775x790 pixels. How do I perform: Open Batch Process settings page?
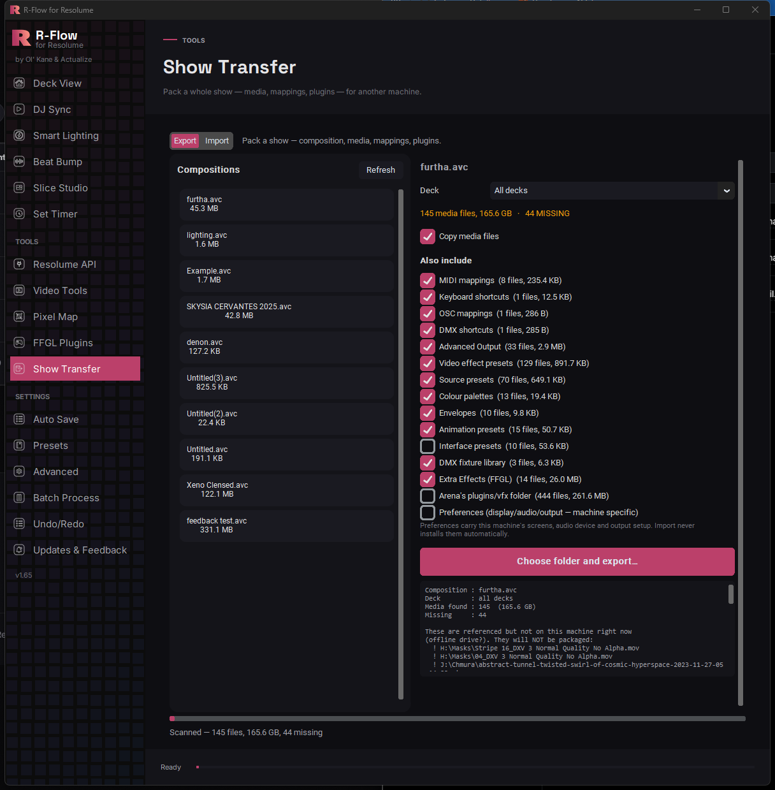(75, 498)
